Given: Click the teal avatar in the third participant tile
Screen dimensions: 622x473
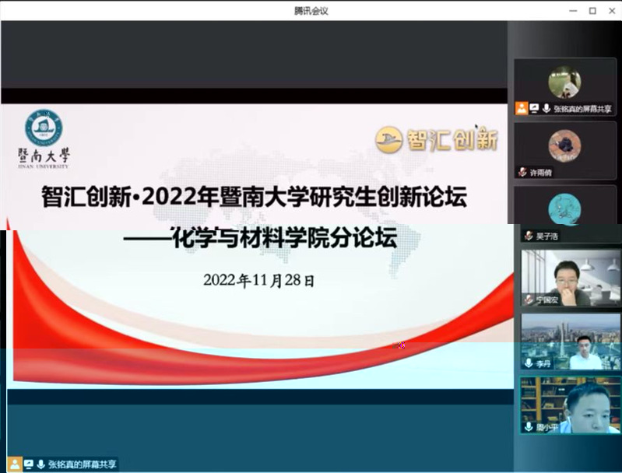Looking at the screenshot, I should 564,208.
